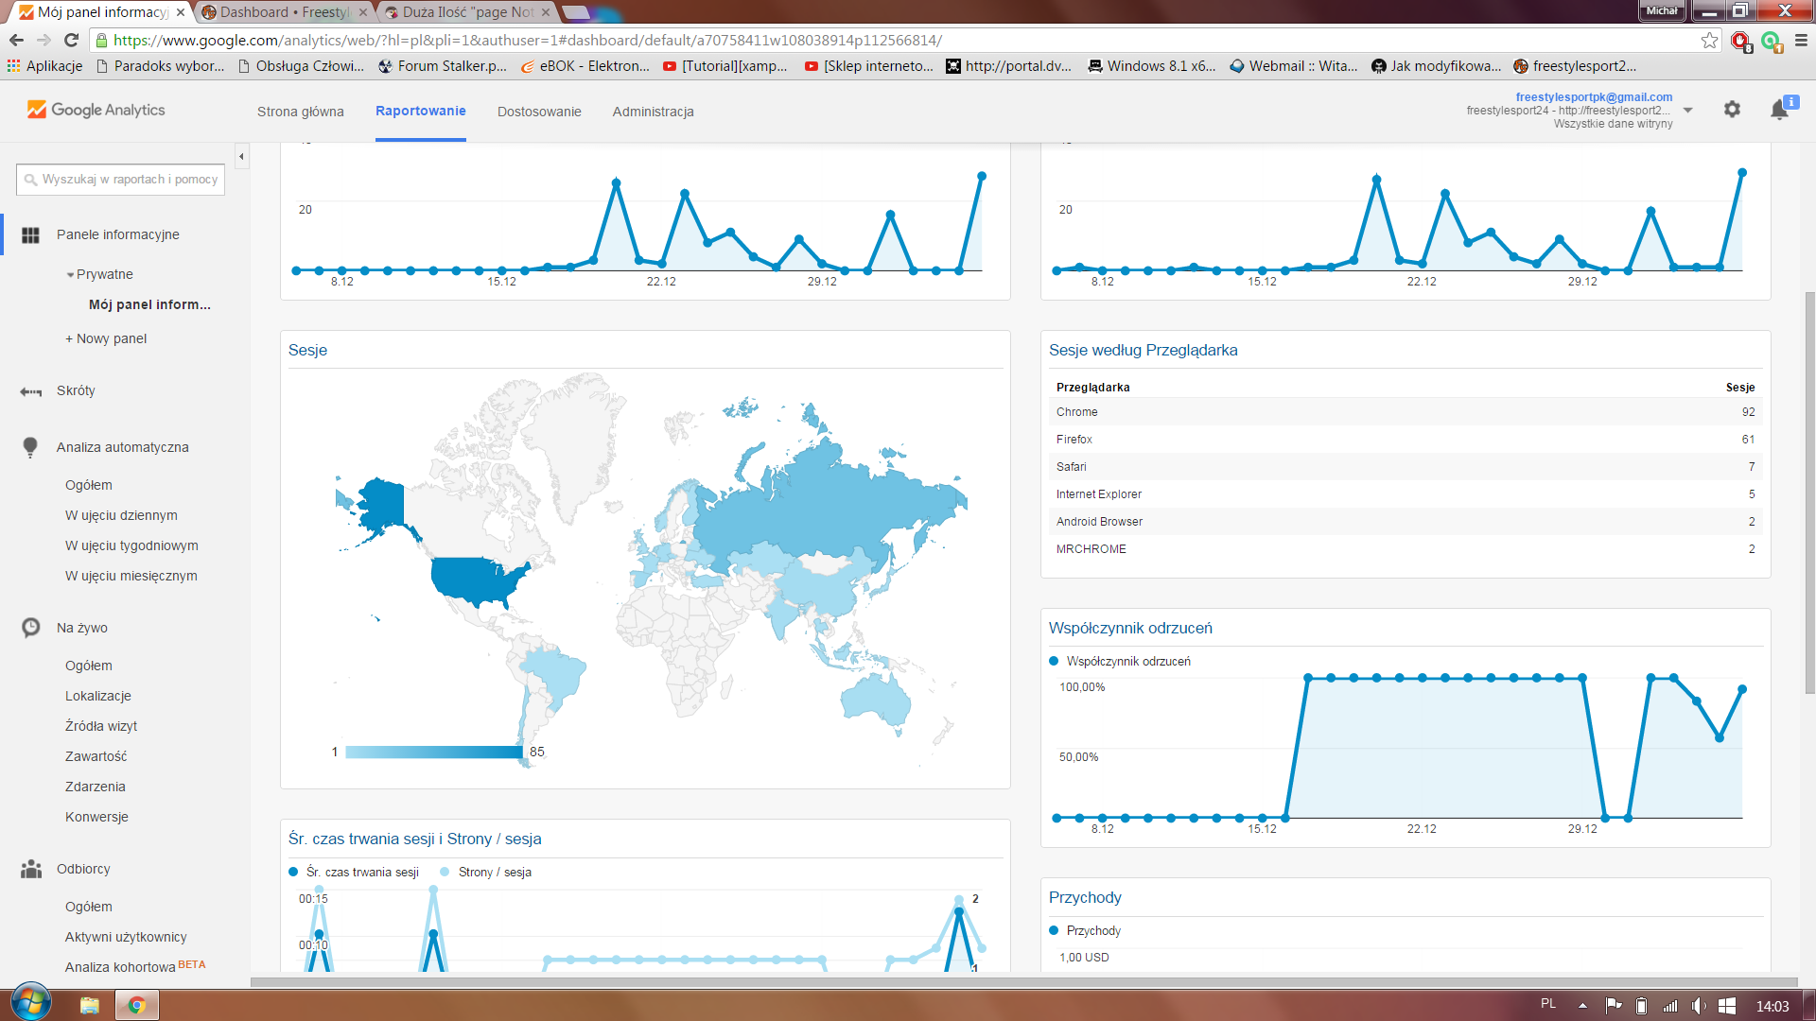This screenshot has width=1816, height=1021.
Task: Click the Analiza automatyczna lightbulb icon
Action: coord(30,447)
